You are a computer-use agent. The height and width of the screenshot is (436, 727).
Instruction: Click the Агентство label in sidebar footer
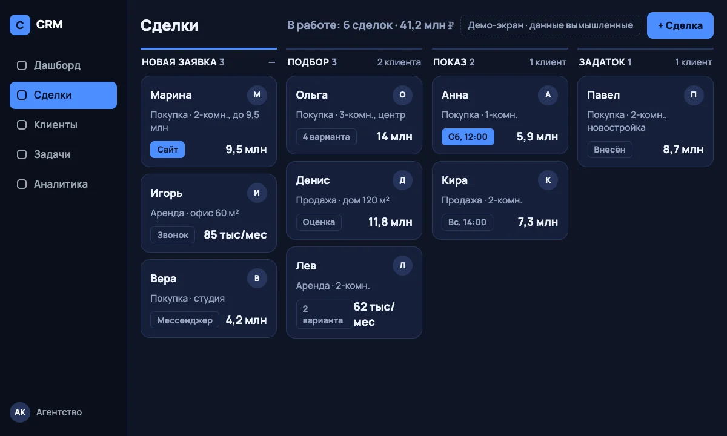point(59,412)
